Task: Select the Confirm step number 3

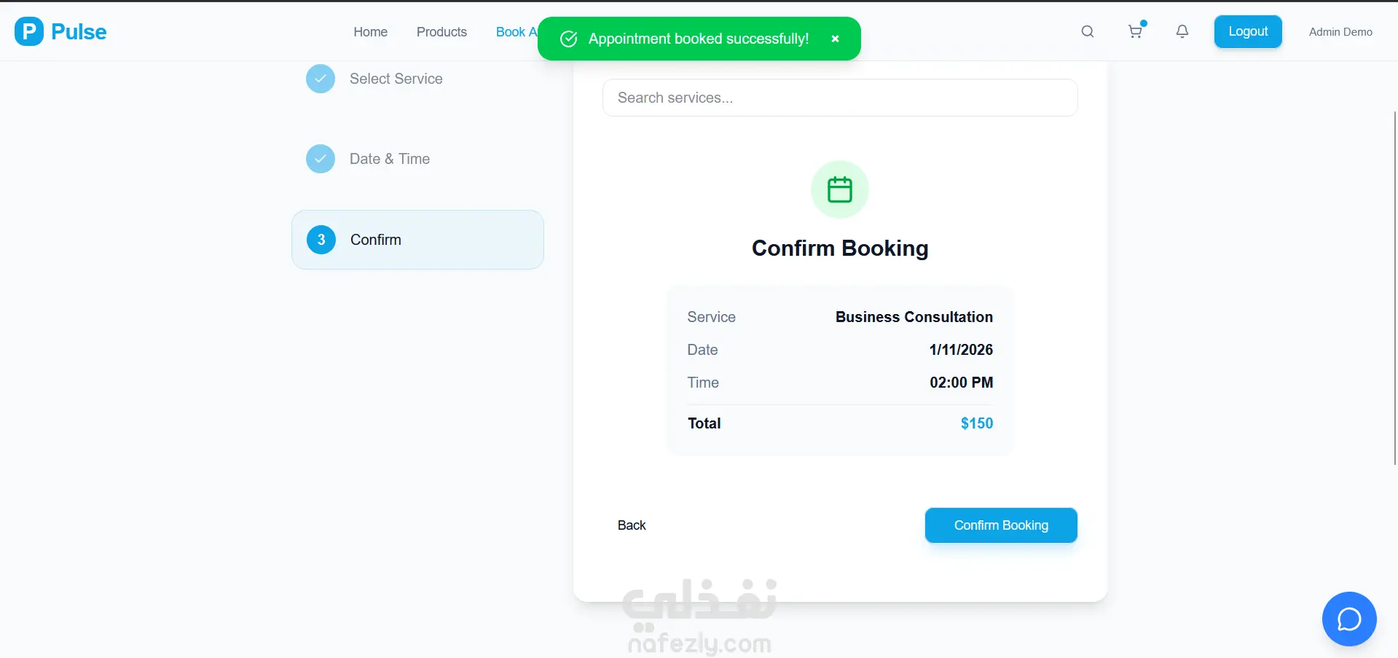Action: point(321,240)
